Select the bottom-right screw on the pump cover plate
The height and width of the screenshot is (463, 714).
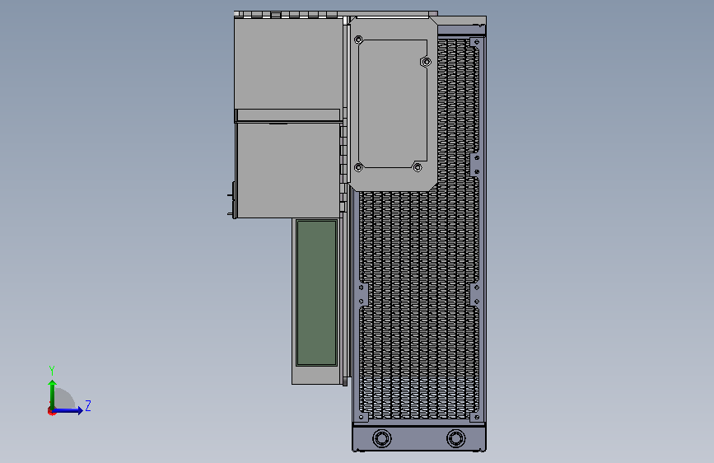point(418,167)
